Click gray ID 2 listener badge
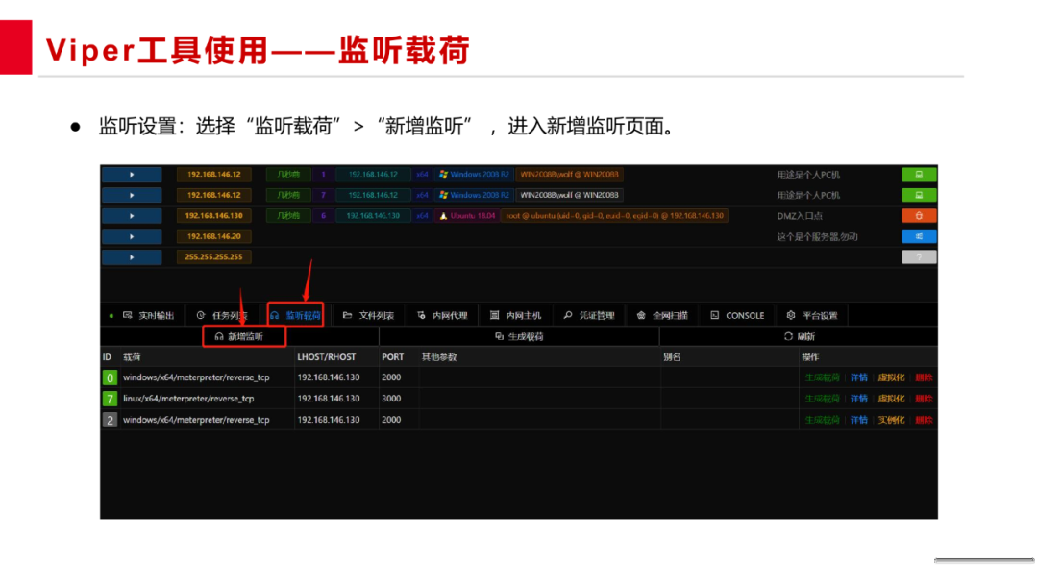The width and height of the screenshot is (1038, 584). 110,420
